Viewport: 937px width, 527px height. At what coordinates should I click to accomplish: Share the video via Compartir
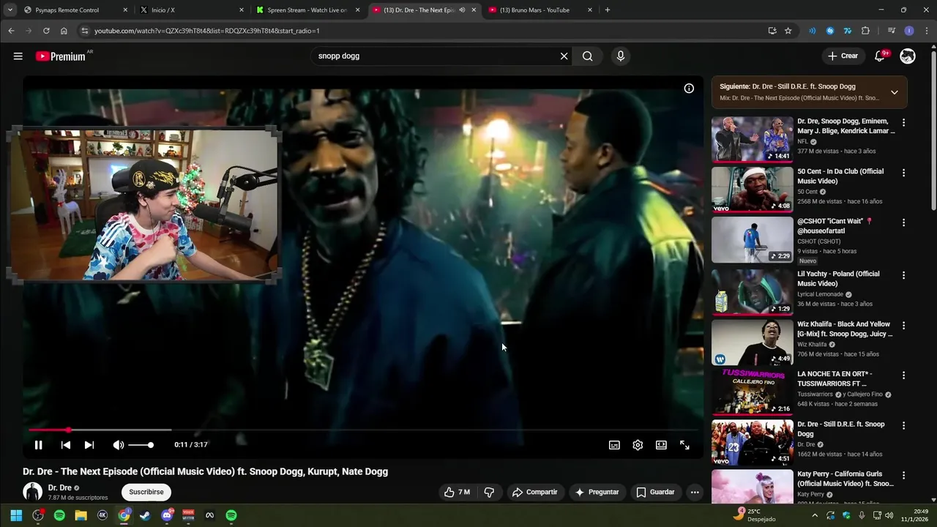coord(534,492)
